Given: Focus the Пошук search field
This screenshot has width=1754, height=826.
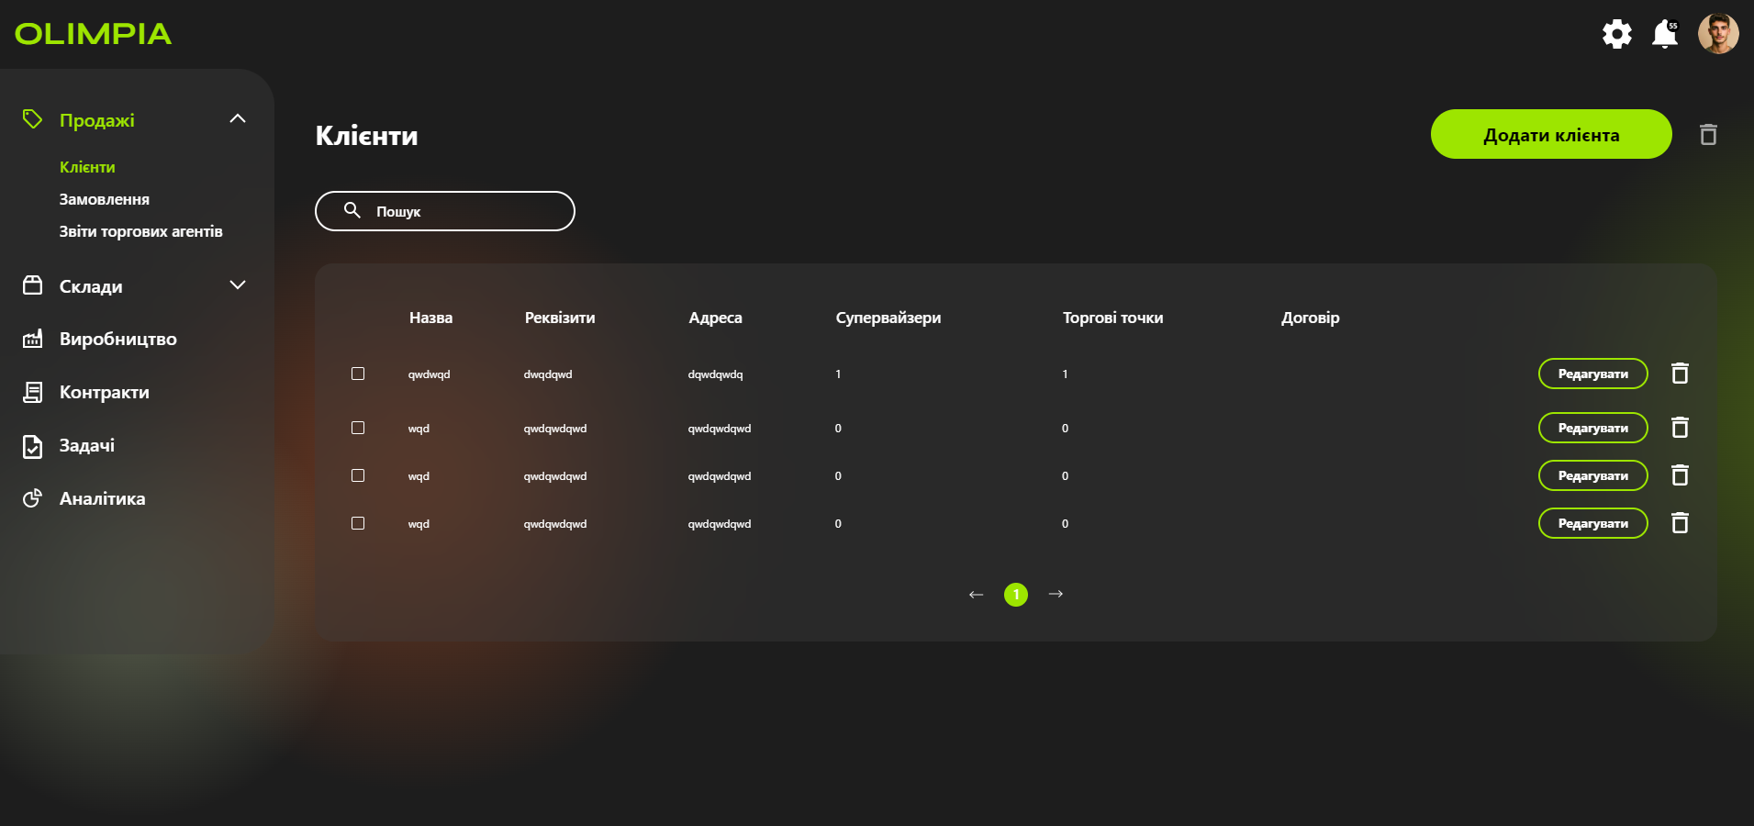Looking at the screenshot, I should pyautogui.click(x=445, y=211).
